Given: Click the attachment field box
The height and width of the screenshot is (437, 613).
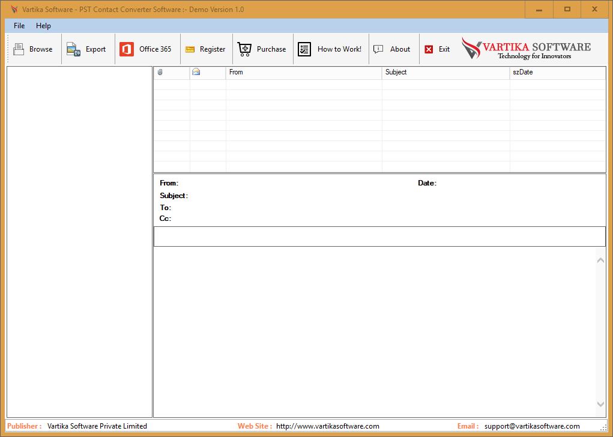Looking at the screenshot, I should pos(379,237).
